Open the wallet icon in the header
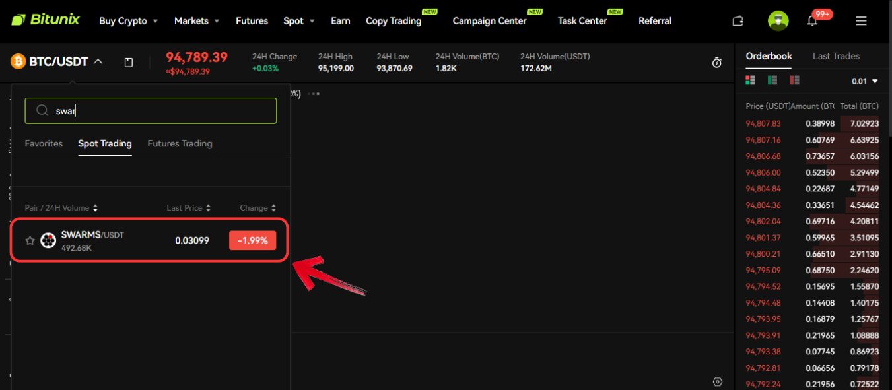 738,21
